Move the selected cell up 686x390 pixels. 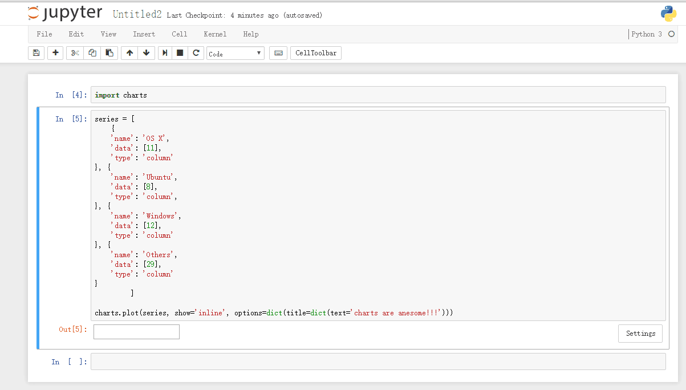129,53
